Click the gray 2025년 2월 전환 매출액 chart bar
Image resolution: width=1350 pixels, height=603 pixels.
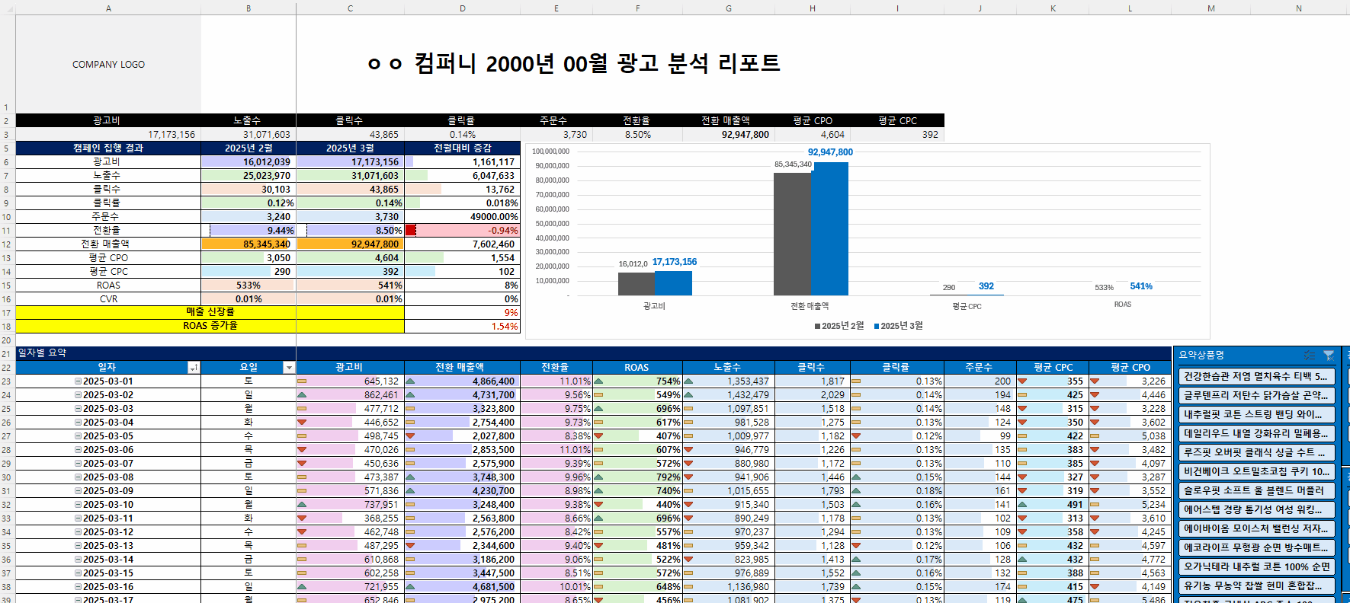[792, 234]
